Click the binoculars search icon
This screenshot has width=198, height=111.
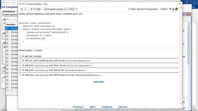(x=173, y=9)
